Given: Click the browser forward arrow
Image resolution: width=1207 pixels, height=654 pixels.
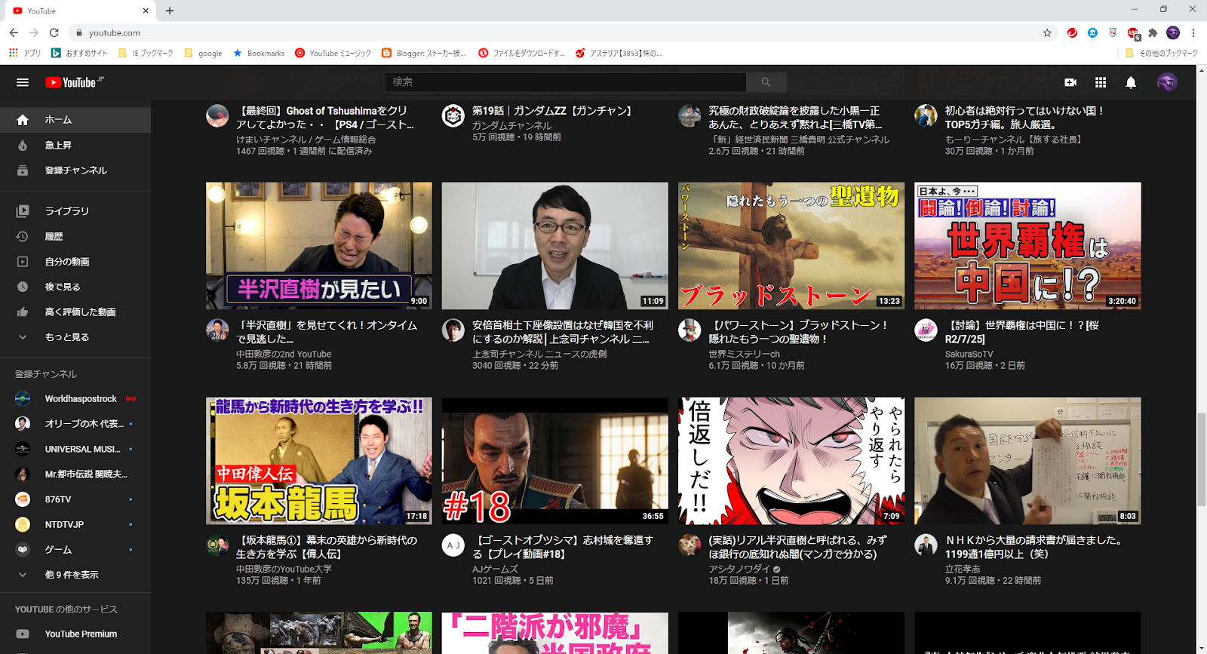Looking at the screenshot, I should [x=34, y=32].
